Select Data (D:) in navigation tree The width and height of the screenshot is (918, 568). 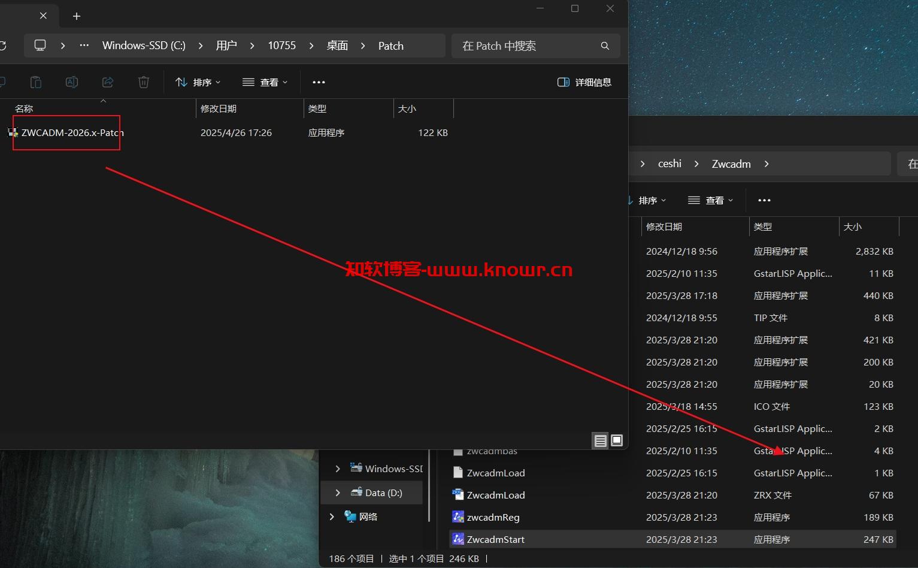coord(383,493)
